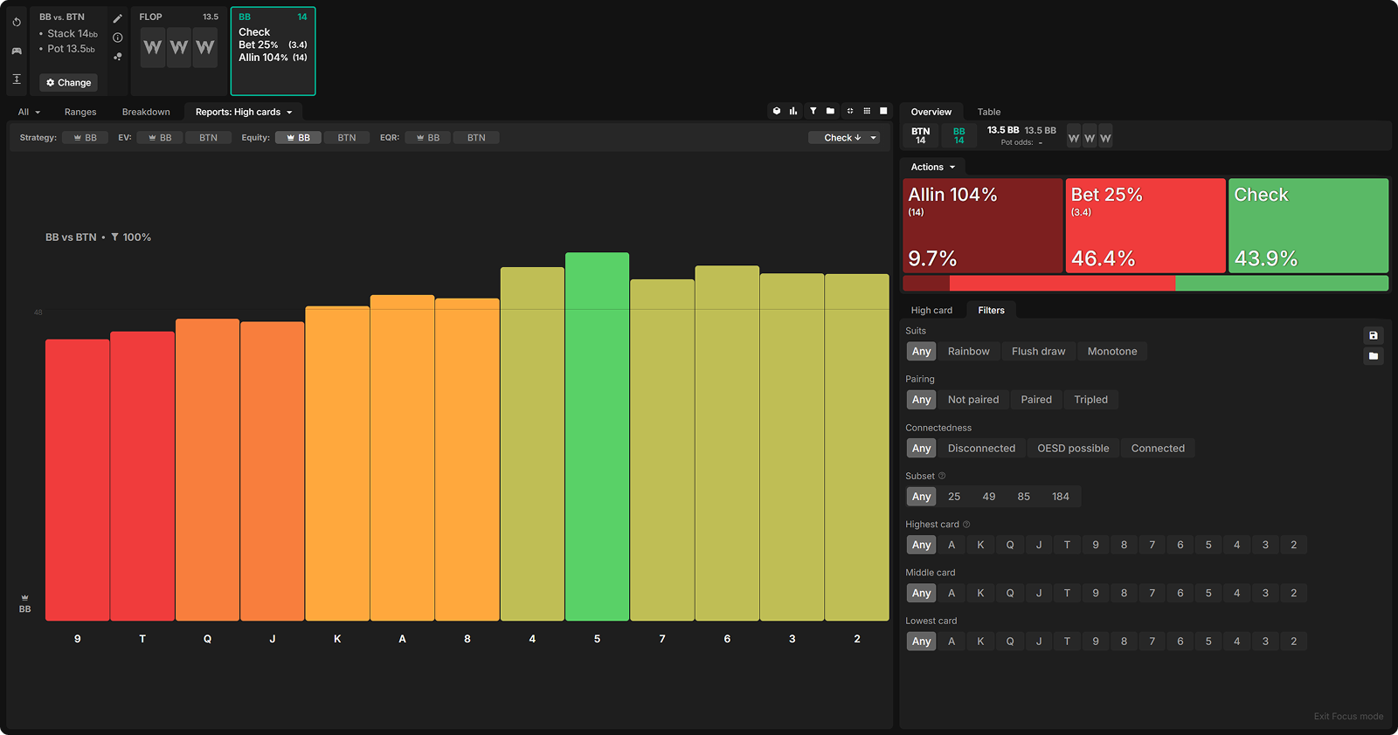The height and width of the screenshot is (735, 1398).
Task: Open the High card tab
Action: click(931, 311)
